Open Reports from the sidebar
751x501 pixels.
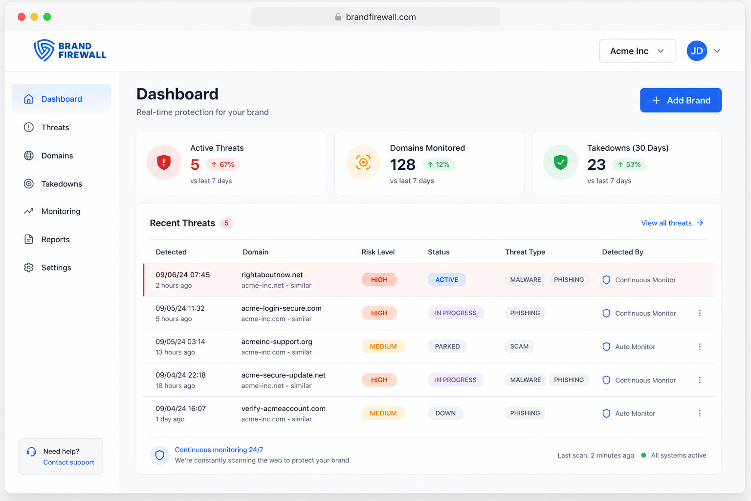click(61, 239)
